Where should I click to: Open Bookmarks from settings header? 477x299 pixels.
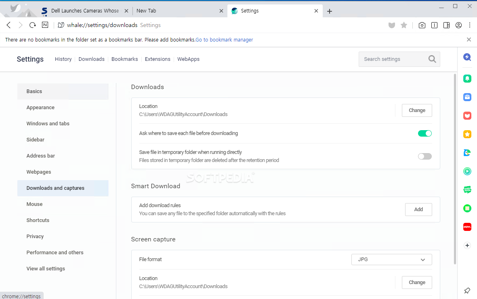coord(125,59)
